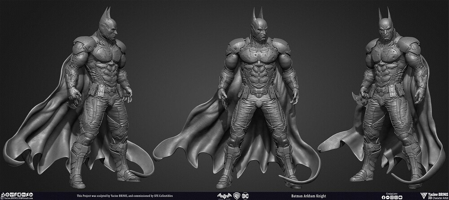Click the ArtStation triangle icon in footer
The image size is (449, 200).
coord(3,195)
